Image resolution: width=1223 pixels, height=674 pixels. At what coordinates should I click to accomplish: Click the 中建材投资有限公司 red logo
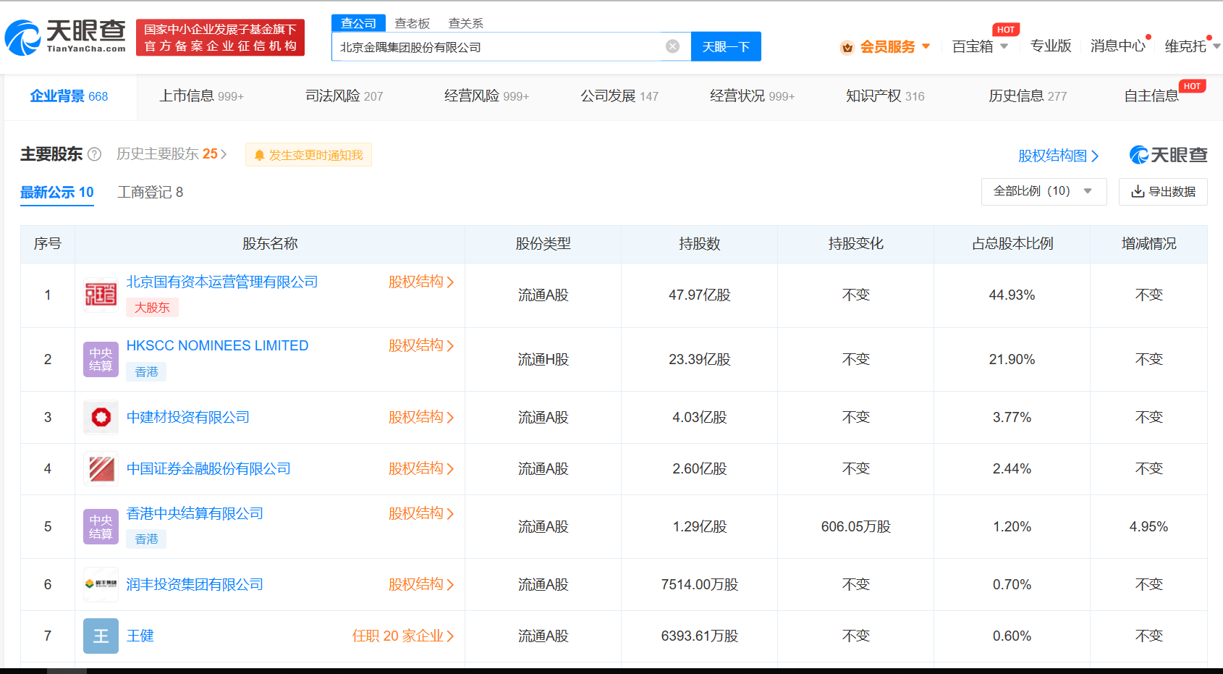point(100,417)
